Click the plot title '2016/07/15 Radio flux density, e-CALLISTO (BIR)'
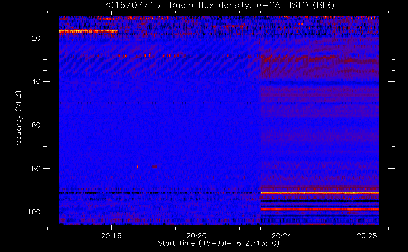Viewport: 408px width, 252px height. [219, 5]
